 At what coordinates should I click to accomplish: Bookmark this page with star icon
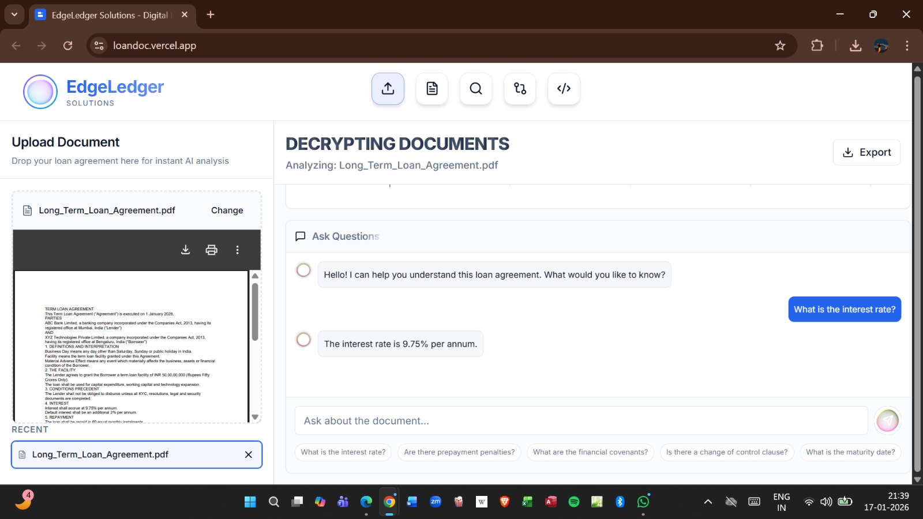(x=780, y=46)
